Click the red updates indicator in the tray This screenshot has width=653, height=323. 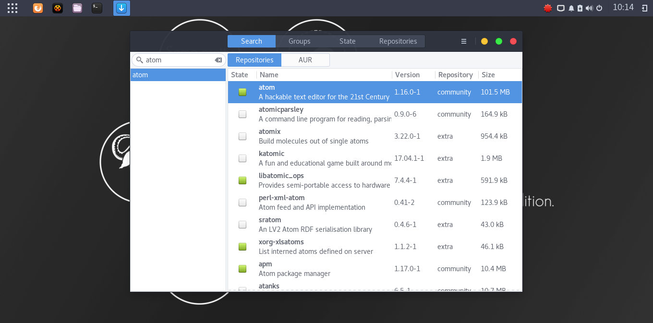tap(548, 8)
